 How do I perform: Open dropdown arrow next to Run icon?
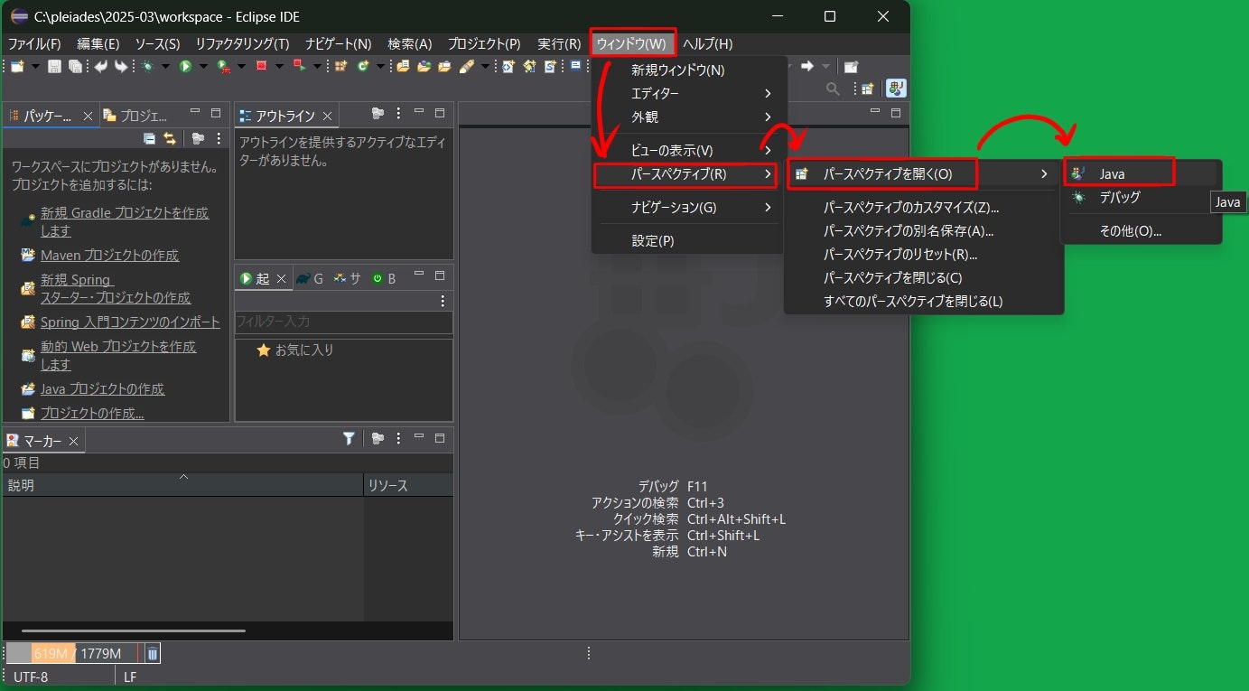click(203, 66)
